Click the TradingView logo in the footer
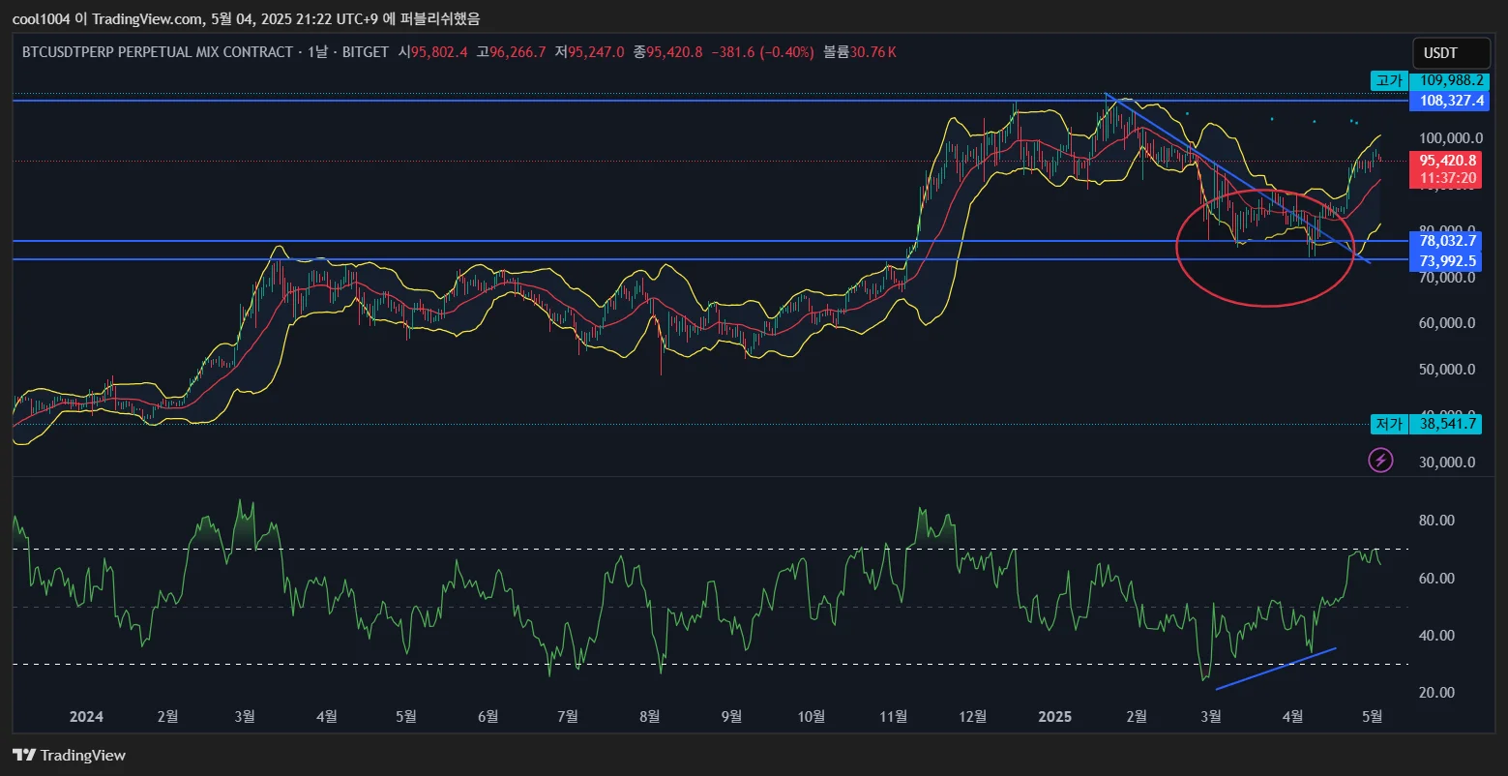This screenshot has height=776, width=1508. [69, 755]
